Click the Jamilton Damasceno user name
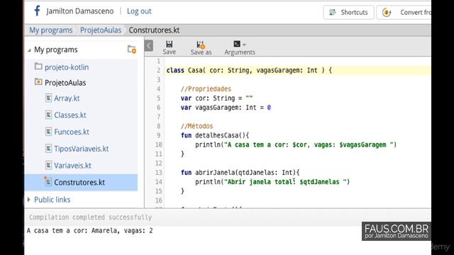Viewport: 454px width, 255px height. (x=80, y=11)
